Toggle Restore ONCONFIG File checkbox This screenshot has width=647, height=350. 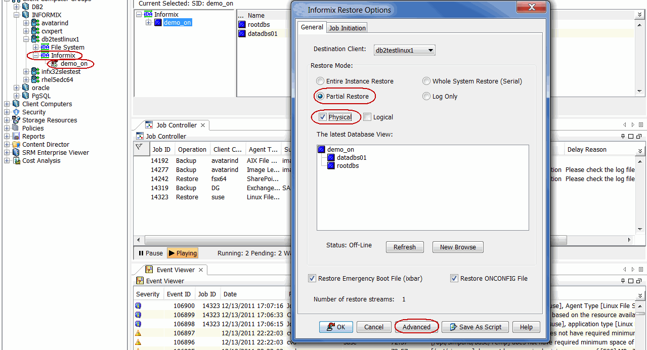[454, 278]
